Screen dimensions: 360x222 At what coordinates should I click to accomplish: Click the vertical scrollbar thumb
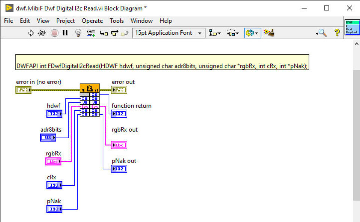tap(356, 135)
